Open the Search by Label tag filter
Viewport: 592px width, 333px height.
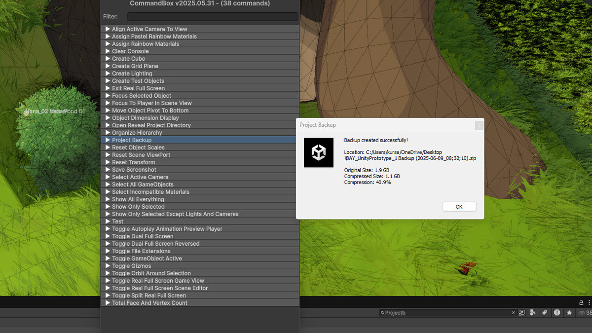[545, 313]
